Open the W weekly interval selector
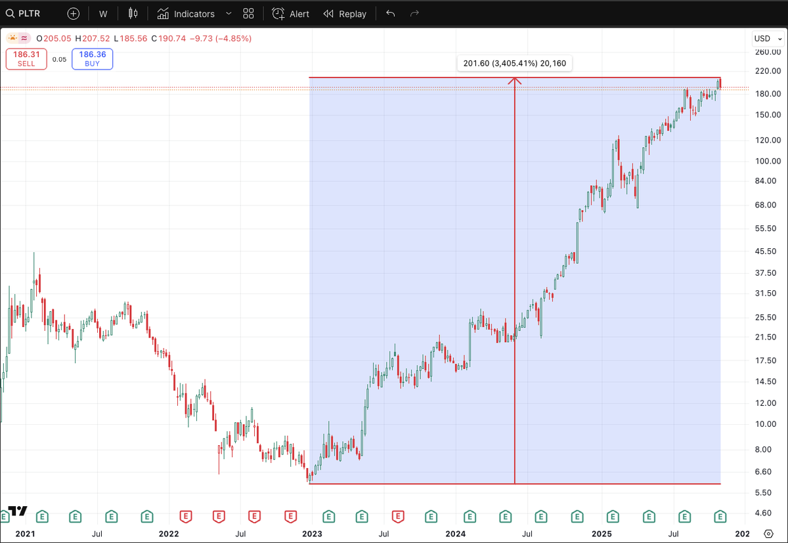788x543 pixels. pyautogui.click(x=103, y=14)
